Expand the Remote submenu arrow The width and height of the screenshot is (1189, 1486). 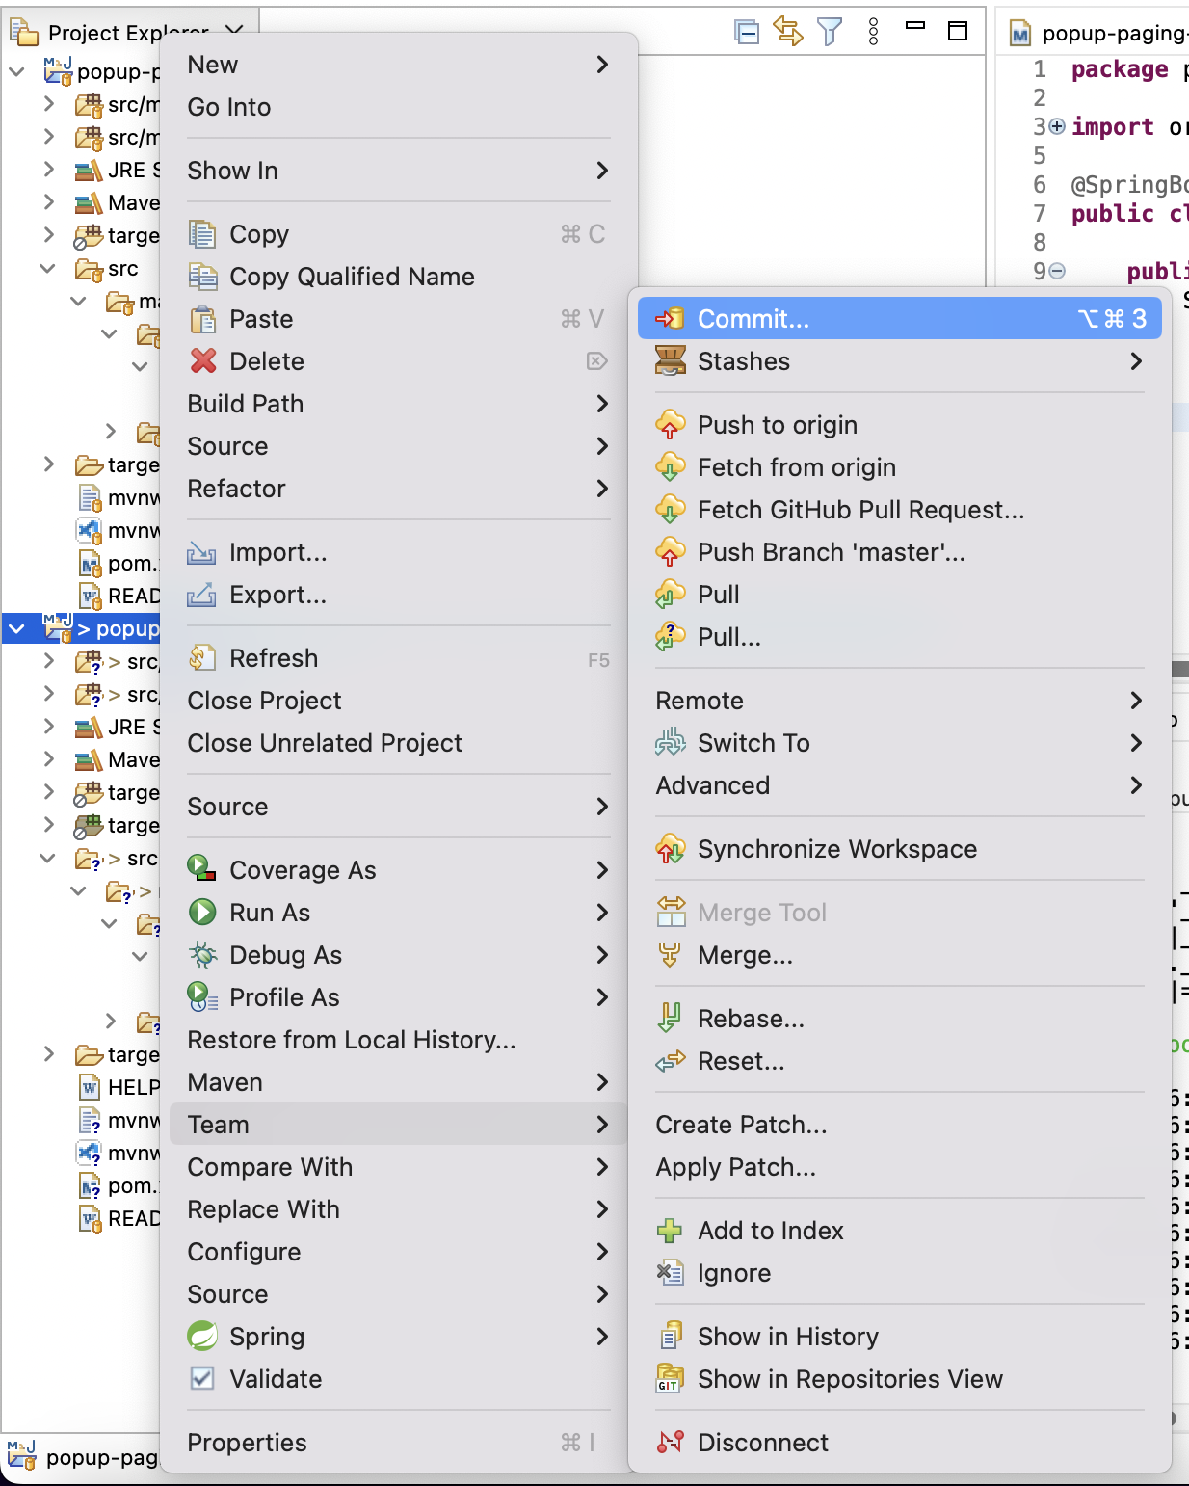(x=1136, y=701)
